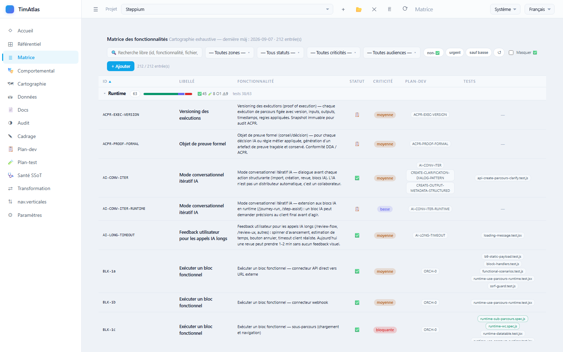Apply the urgent quick filter
The image size is (563, 352).
tap(455, 52)
